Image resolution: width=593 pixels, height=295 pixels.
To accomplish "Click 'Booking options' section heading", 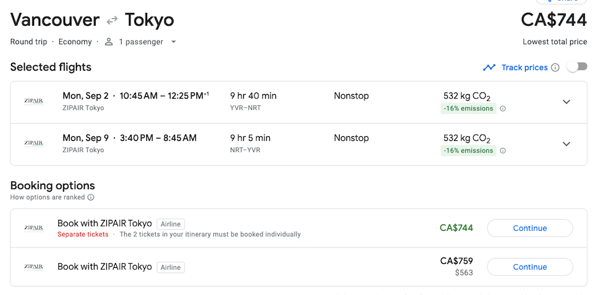I will click(53, 185).
